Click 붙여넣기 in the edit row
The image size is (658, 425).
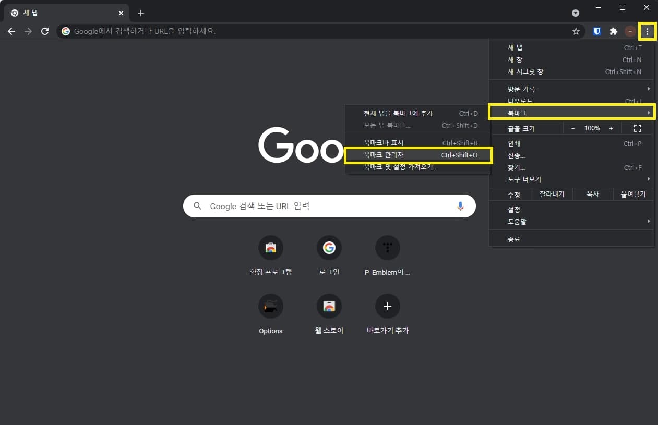(x=632, y=194)
